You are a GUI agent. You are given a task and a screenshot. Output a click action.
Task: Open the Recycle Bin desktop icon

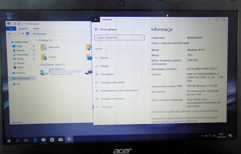point(9,16)
